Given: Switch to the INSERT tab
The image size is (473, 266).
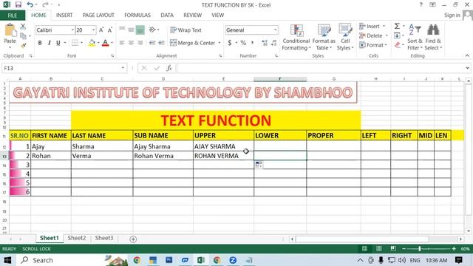Looking at the screenshot, I should [x=64, y=15].
